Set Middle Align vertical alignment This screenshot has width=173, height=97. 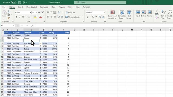click(x=51, y=12)
